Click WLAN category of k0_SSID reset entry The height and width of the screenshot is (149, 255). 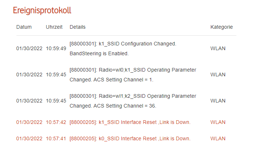click(218, 138)
